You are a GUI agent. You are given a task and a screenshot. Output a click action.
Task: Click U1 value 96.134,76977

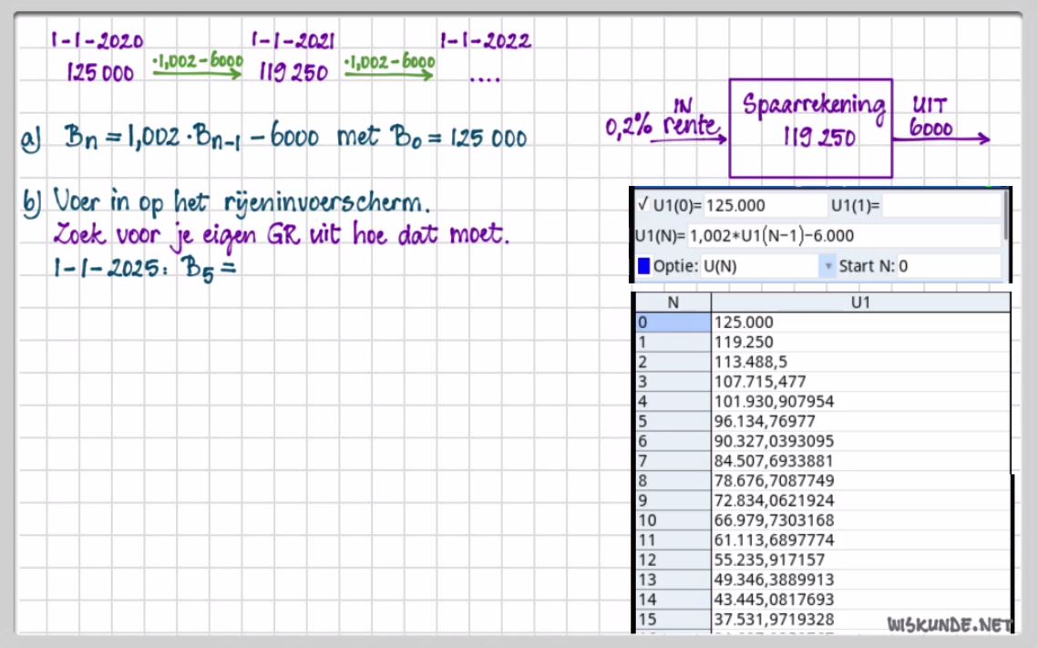point(765,422)
